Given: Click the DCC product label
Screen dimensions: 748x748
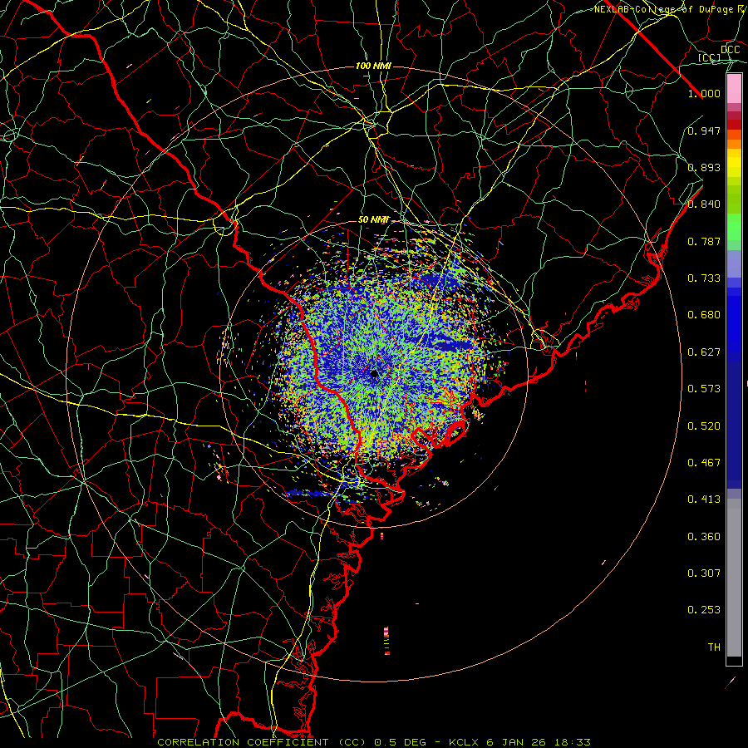Looking at the screenshot, I should pyautogui.click(x=730, y=50).
